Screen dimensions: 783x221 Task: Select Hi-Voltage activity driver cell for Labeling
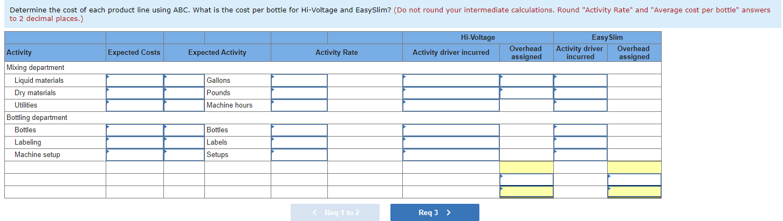pyautogui.click(x=451, y=142)
